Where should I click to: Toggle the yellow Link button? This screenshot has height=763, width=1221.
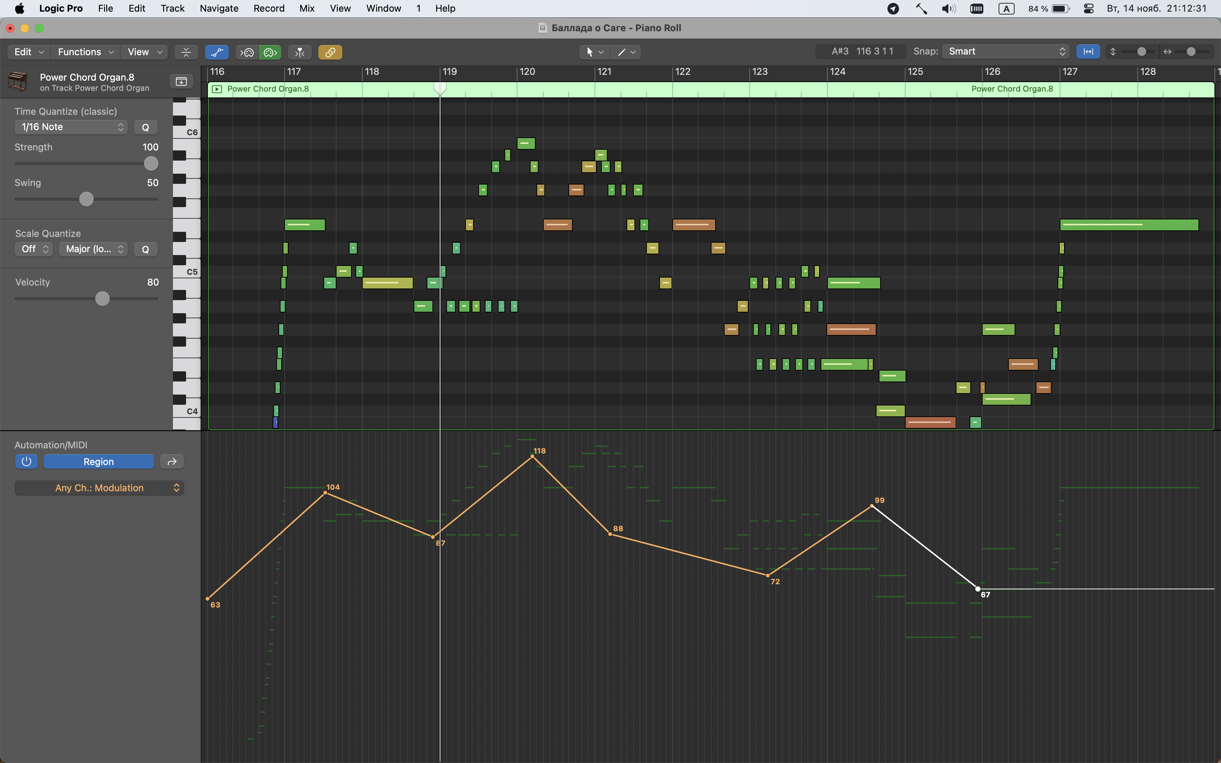click(x=330, y=52)
